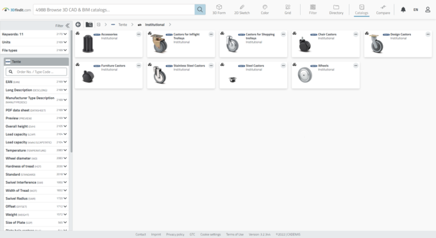This screenshot has height=238, width=436.
Task: Expand the Weight filter
Action: 36,214
